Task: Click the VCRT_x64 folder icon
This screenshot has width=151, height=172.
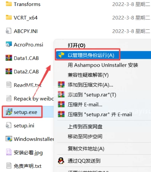Action: (9, 17)
